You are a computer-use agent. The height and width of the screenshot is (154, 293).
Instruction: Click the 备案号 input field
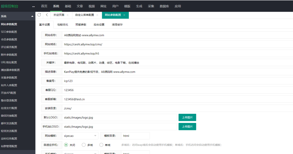click(177, 81)
